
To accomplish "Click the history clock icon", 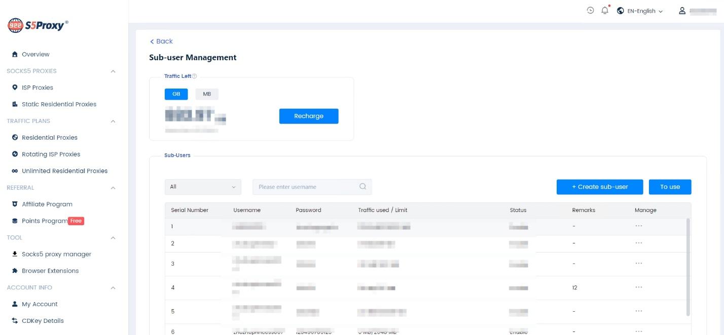I will pyautogui.click(x=590, y=11).
